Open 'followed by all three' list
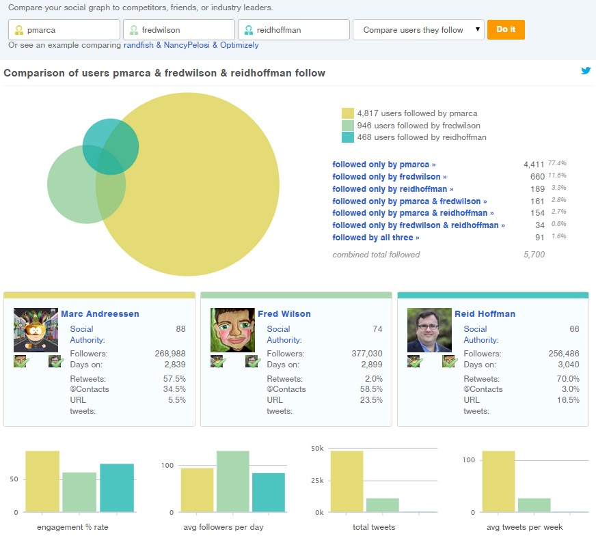 [x=376, y=237]
